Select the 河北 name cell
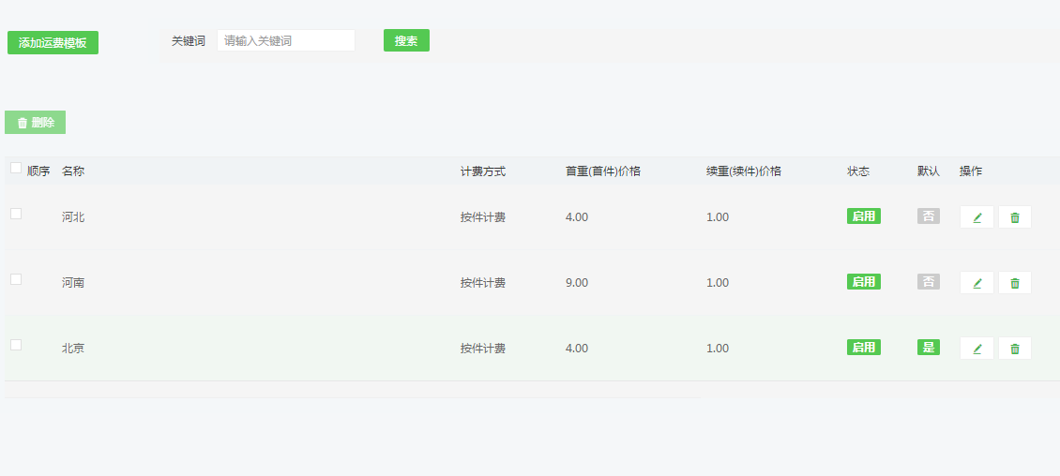 click(73, 217)
